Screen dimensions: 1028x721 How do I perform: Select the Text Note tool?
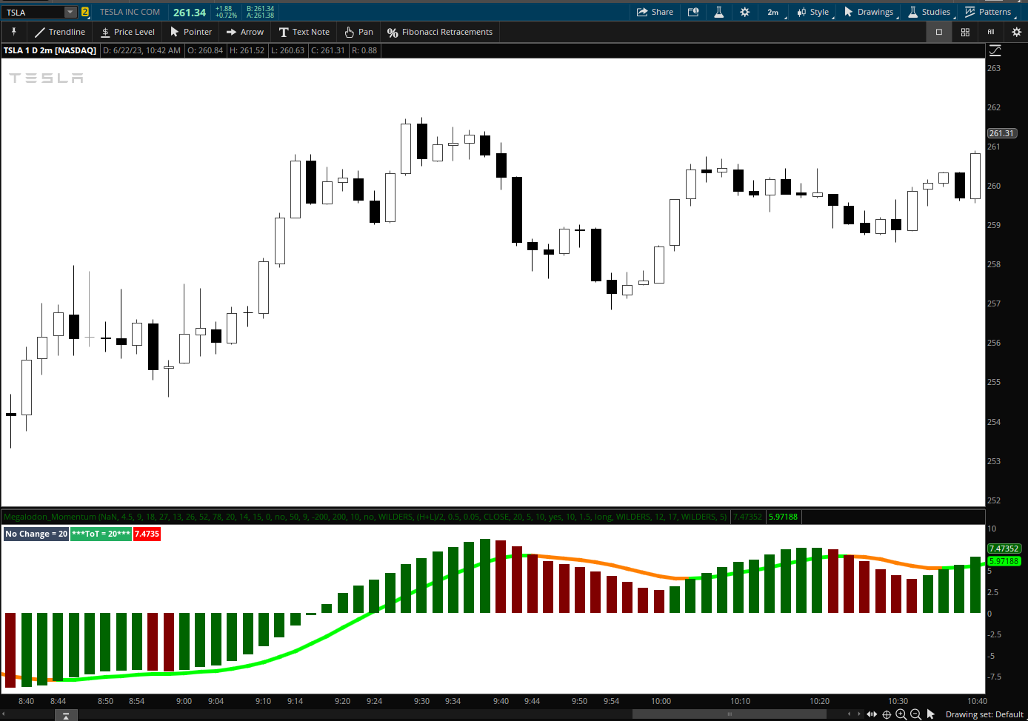pos(304,32)
